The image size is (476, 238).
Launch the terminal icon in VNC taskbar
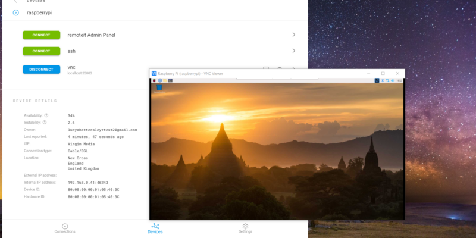tap(170, 80)
